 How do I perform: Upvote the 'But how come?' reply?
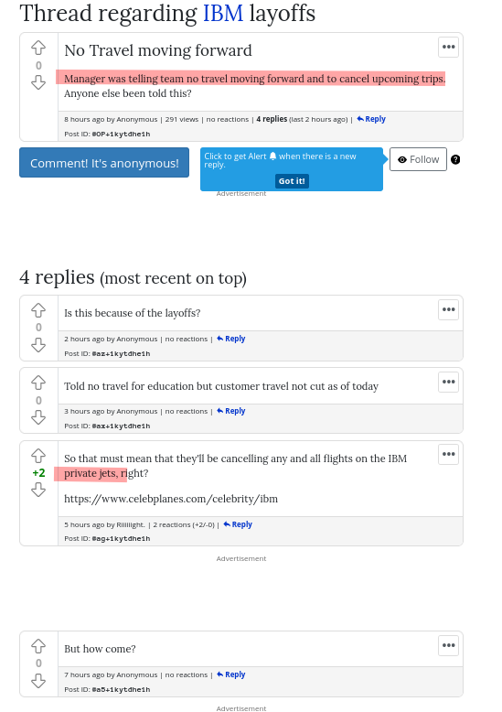[38, 646]
